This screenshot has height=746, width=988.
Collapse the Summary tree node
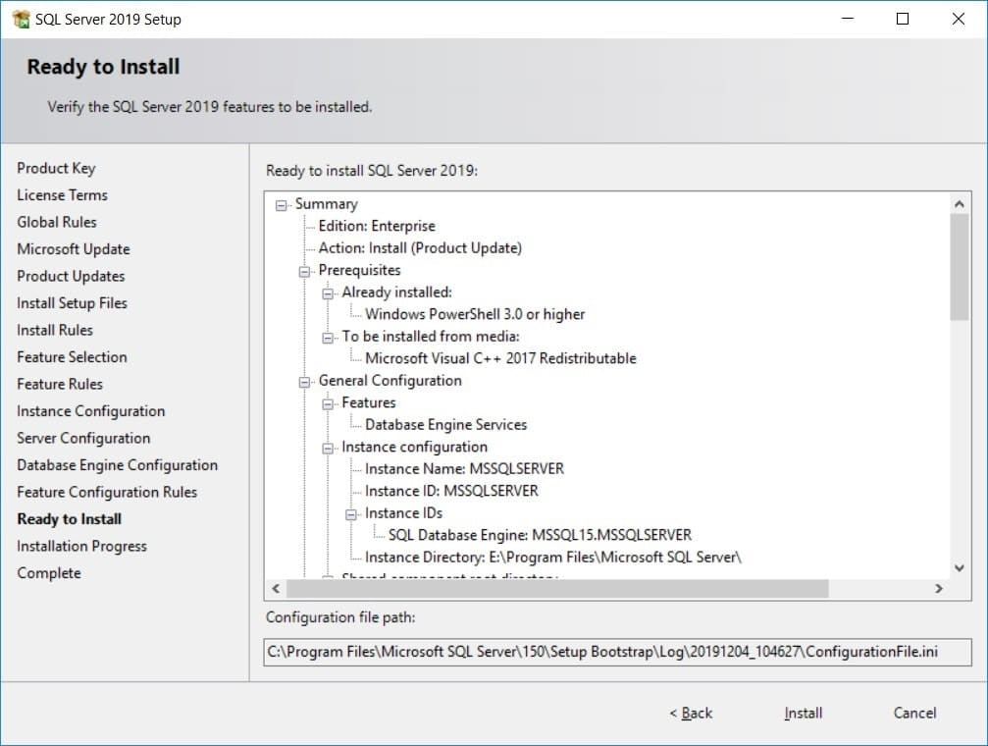click(x=282, y=203)
